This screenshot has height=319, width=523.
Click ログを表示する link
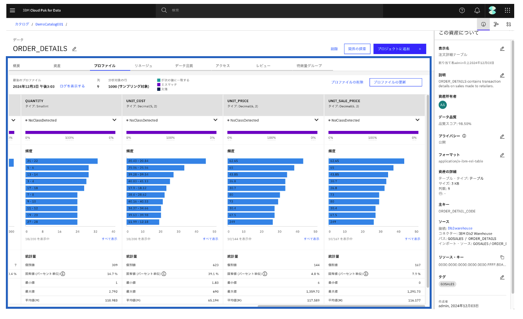[x=72, y=86]
